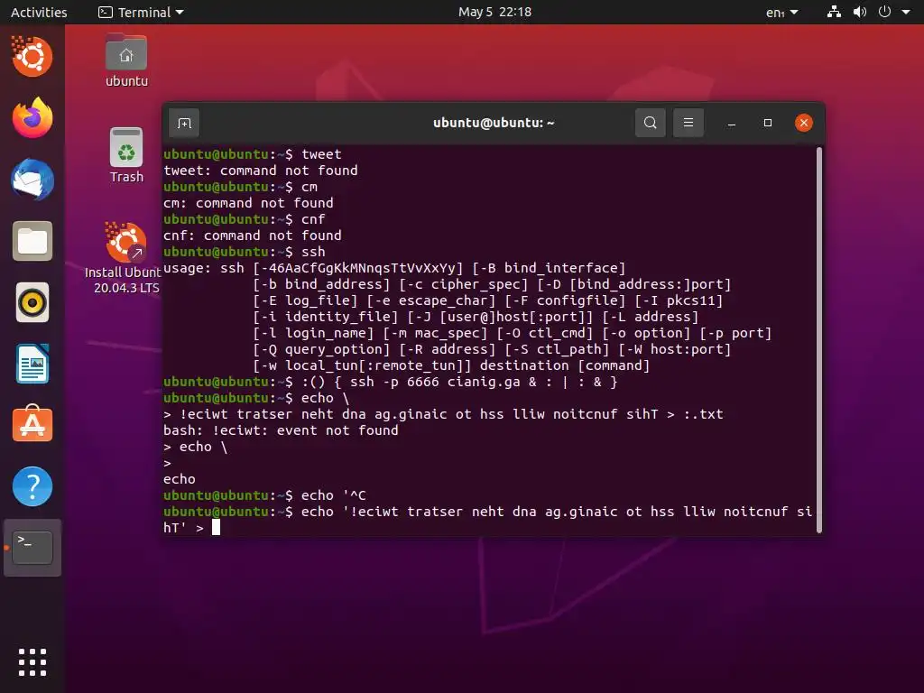Click the terminal vertical scrollbar
Image resolution: width=924 pixels, height=693 pixels.
click(x=819, y=340)
